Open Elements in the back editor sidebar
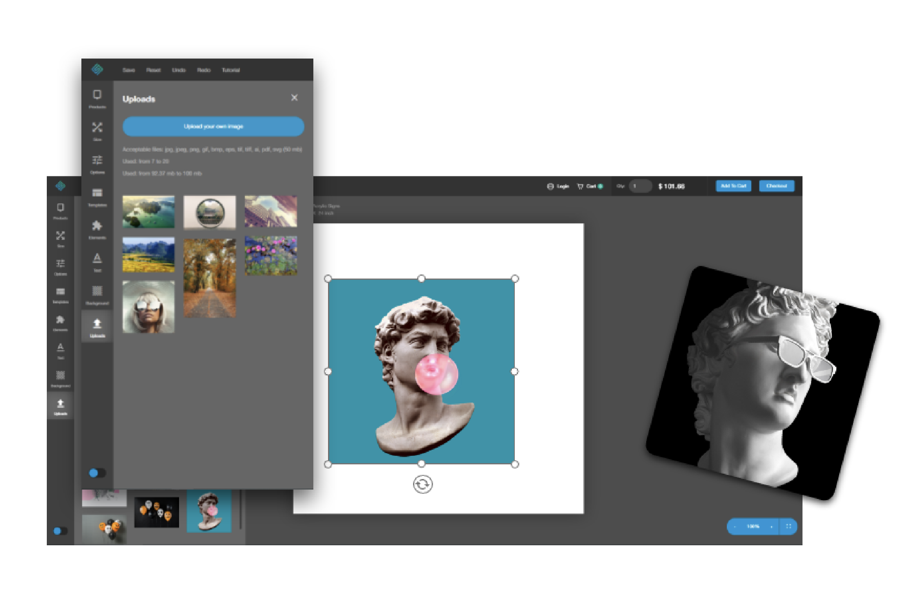This screenshot has height=614, width=914. click(x=60, y=323)
